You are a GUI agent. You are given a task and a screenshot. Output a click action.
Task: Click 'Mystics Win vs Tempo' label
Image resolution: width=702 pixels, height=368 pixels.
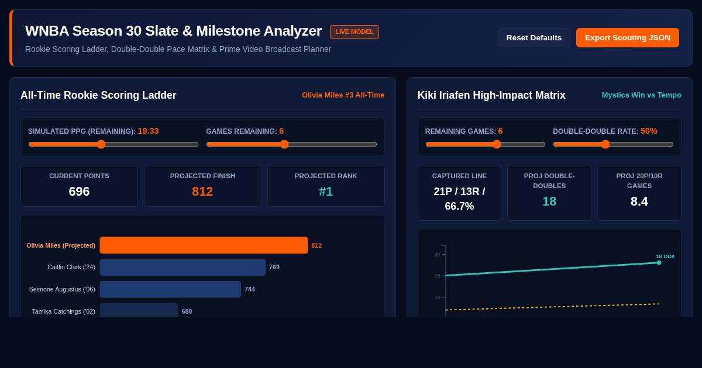tap(642, 95)
